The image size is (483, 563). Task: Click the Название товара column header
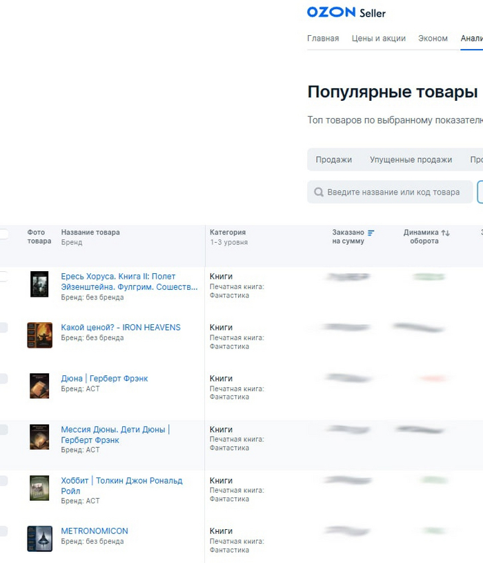coord(90,233)
